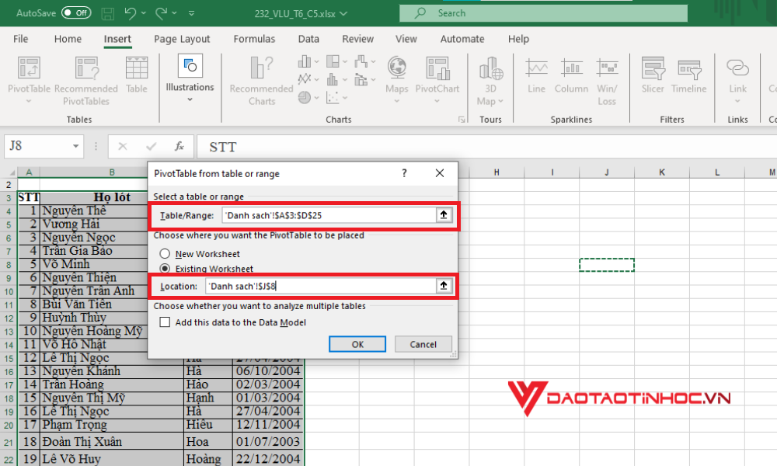
Task: Click the PivotTable icon in the ribbon
Action: 29,70
